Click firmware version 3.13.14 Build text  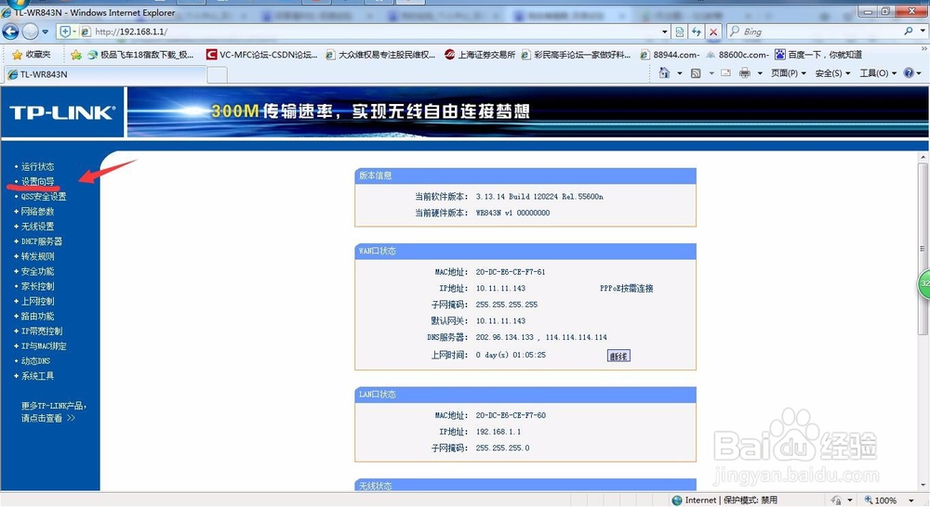point(539,197)
